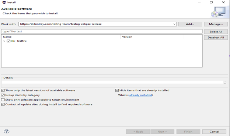
Task: Click the Add... button
Action: (x=190, y=24)
